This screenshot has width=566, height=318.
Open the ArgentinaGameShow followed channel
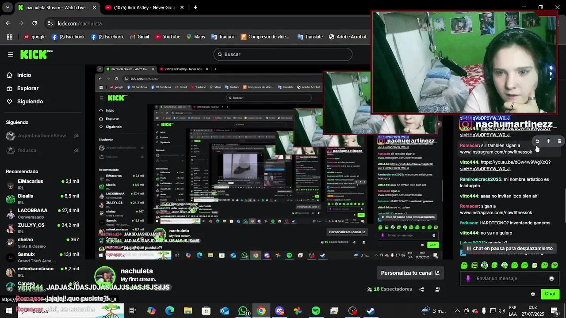point(42,136)
